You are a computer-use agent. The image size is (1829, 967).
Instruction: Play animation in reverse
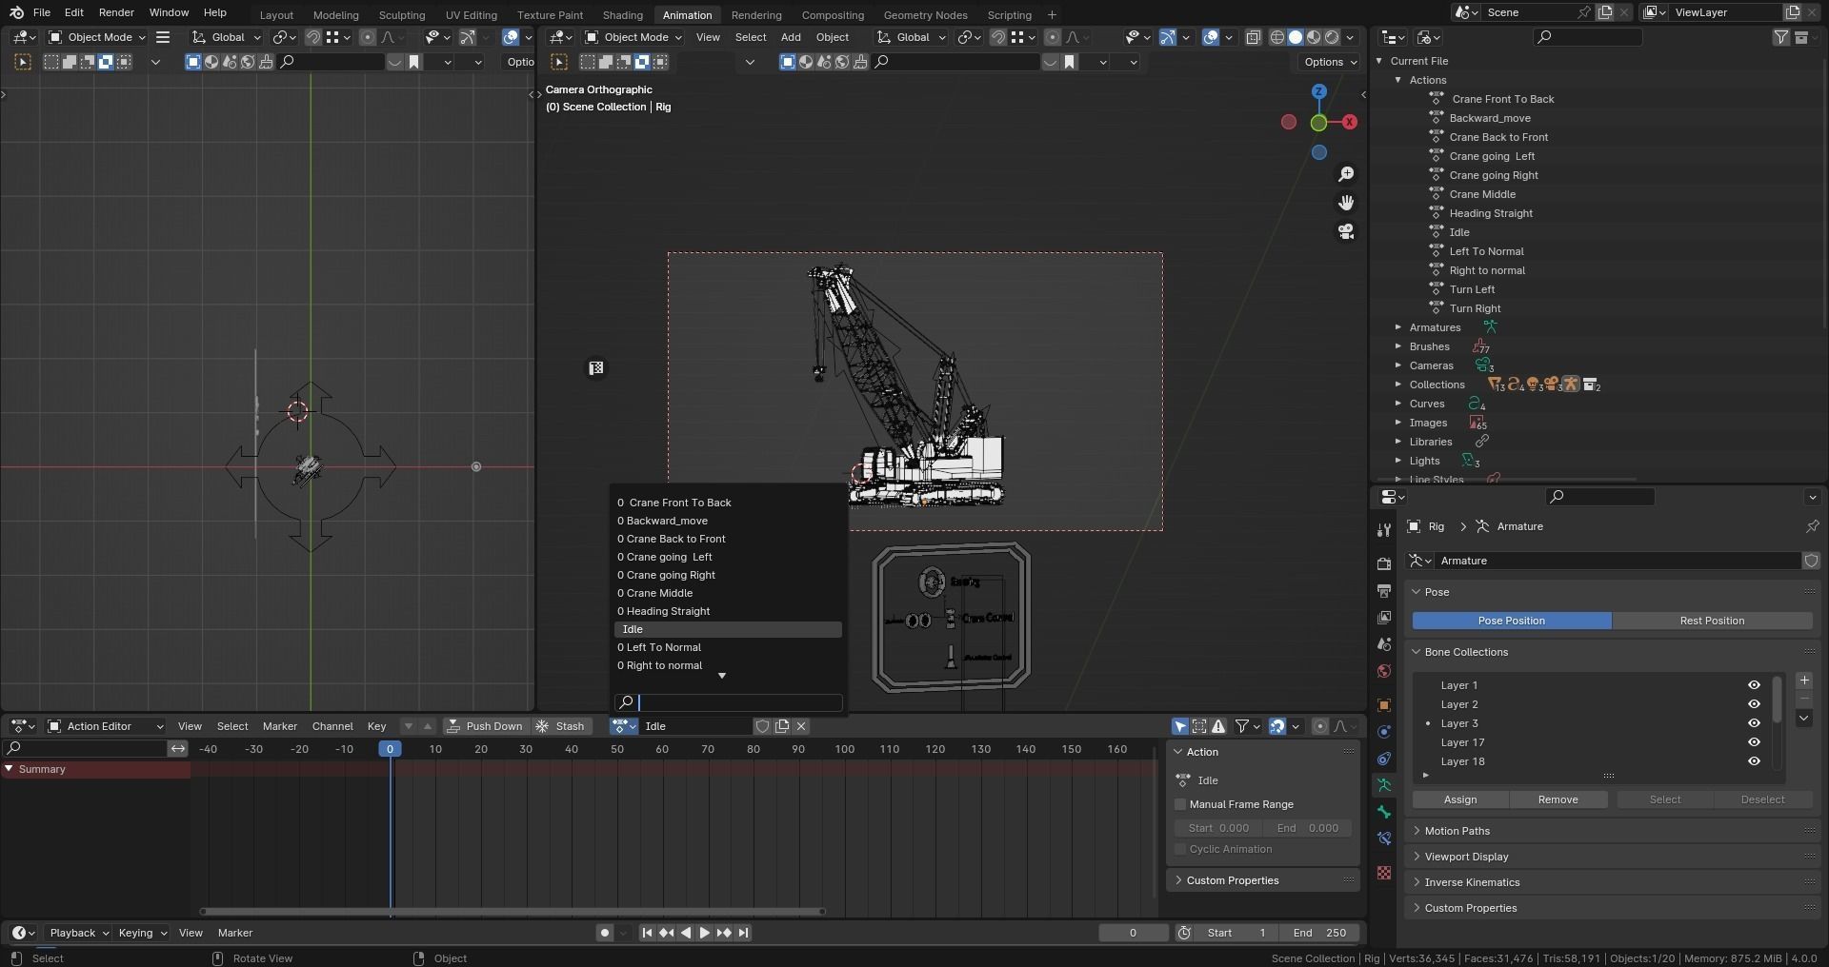click(x=685, y=933)
